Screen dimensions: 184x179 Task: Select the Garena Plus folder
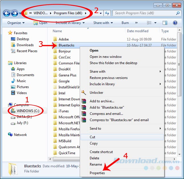tap(67, 75)
